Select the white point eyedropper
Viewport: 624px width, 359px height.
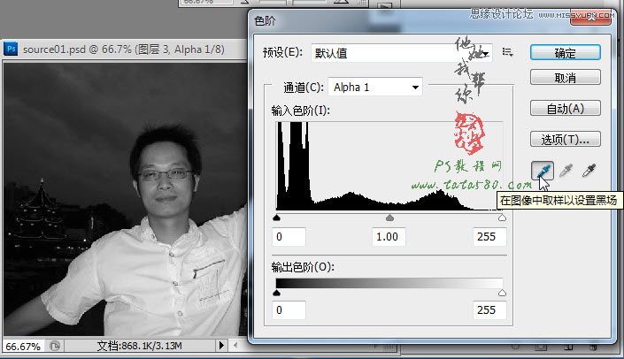(x=589, y=171)
